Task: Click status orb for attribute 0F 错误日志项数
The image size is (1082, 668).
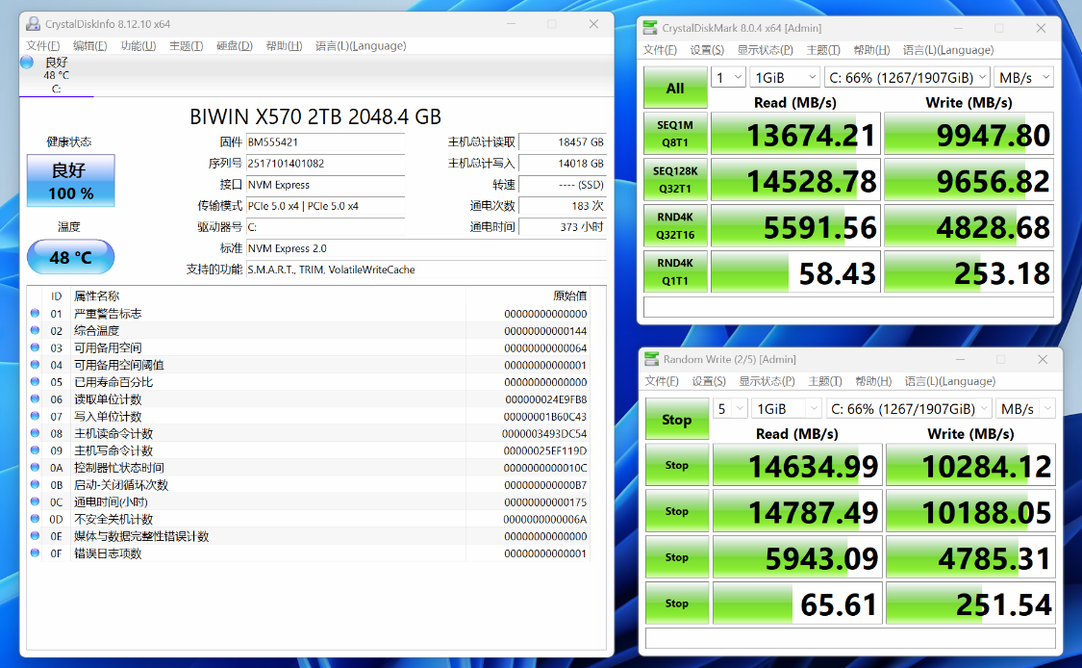Action: 36,552
